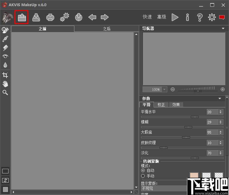Image resolution: width=229 pixels, height=195 pixels.
Task: Click the gray background color square
Action: coord(6,189)
